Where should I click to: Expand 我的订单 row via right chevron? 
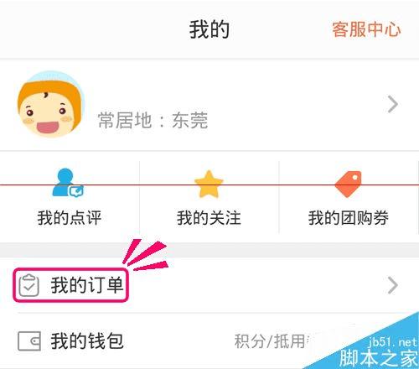(393, 285)
